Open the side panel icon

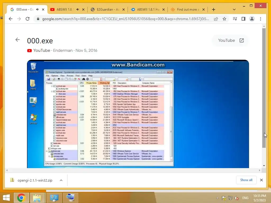click(x=243, y=19)
